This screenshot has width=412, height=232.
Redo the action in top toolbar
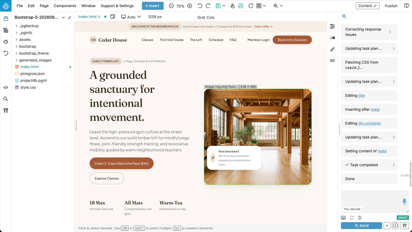tap(208, 6)
